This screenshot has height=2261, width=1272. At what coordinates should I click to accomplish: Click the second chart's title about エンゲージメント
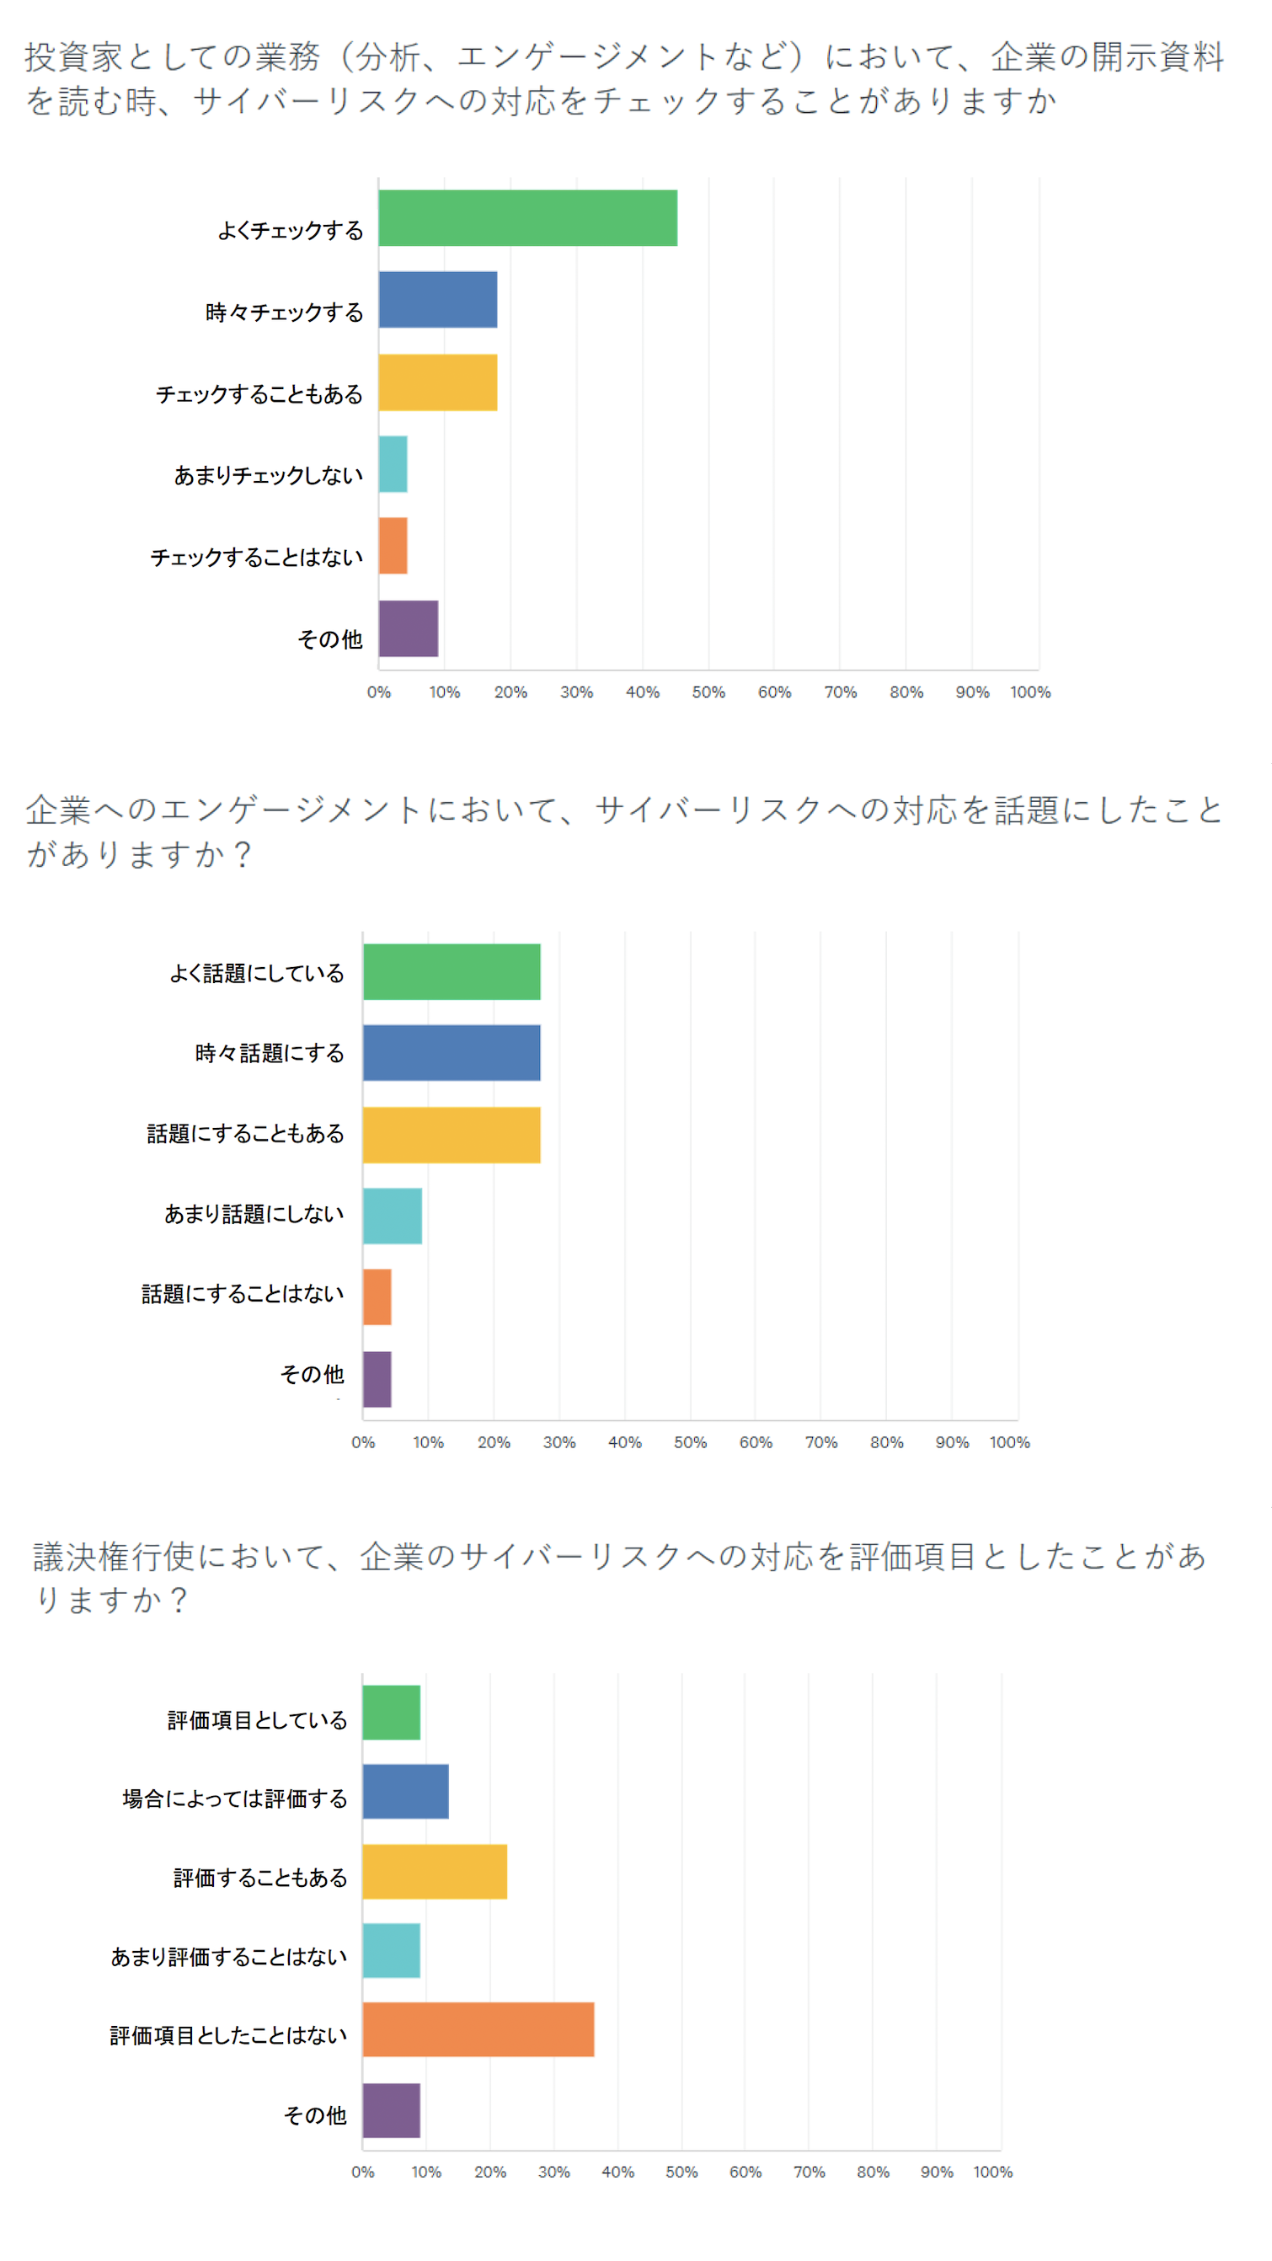click(623, 831)
